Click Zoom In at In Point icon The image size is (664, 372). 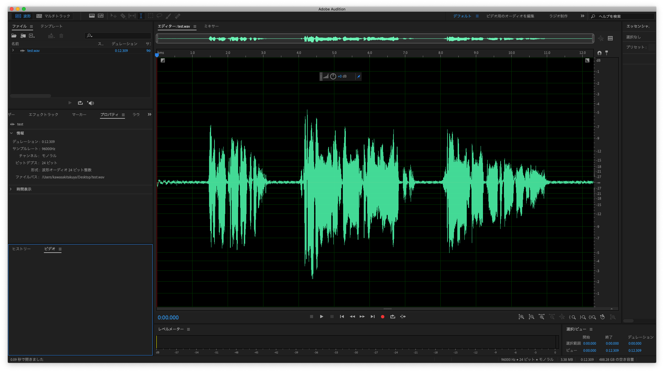pos(572,317)
